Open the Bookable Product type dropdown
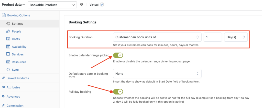 52,5
